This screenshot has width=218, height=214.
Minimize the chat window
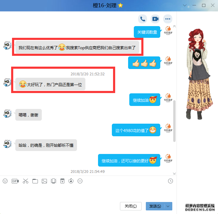click(194, 5)
